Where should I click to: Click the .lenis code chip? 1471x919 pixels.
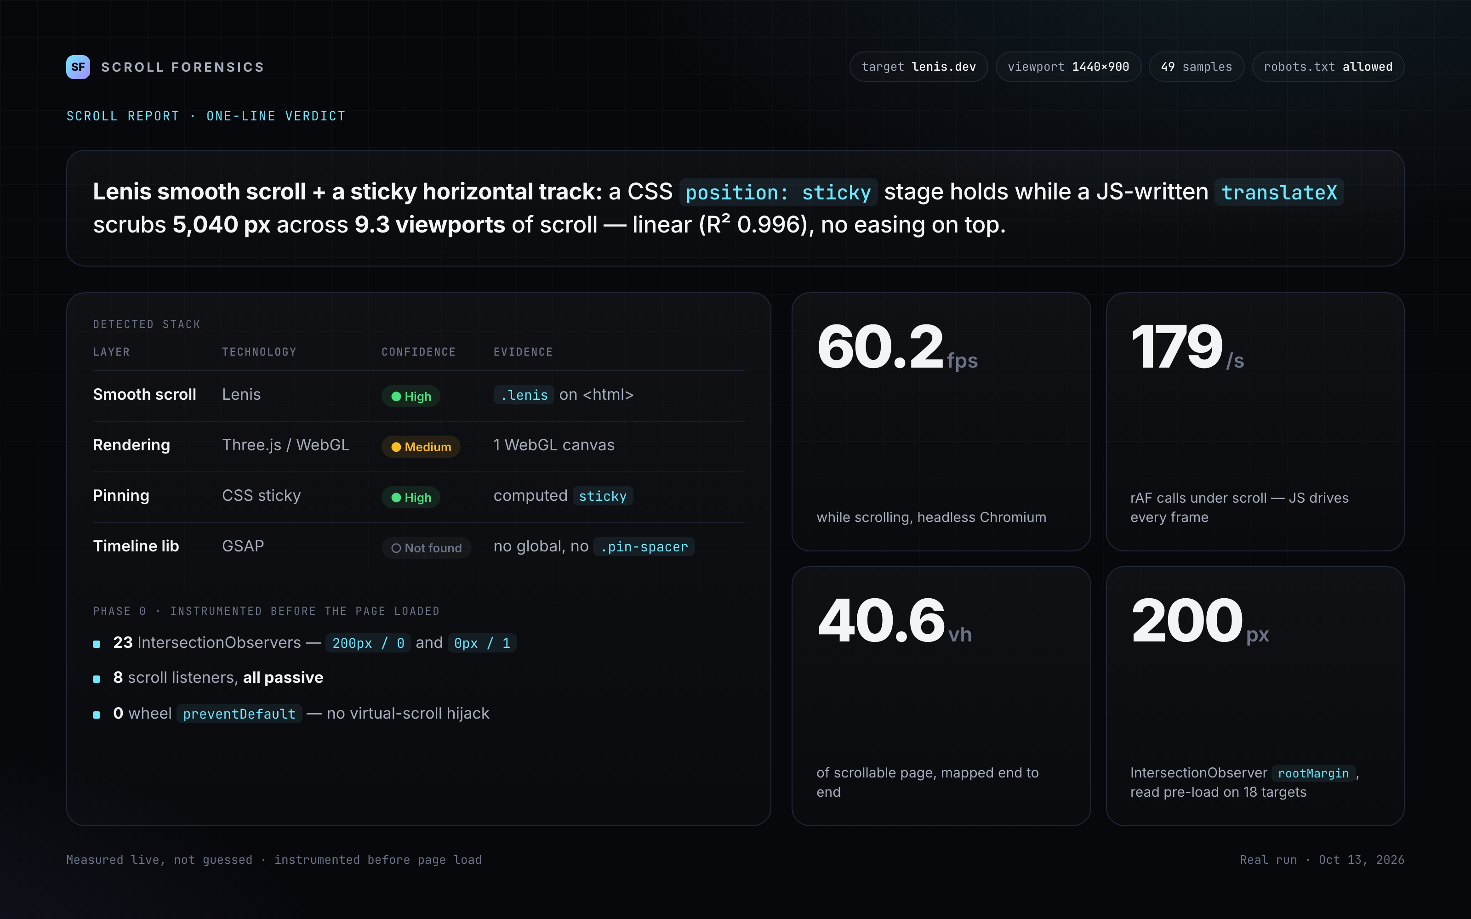click(x=524, y=395)
